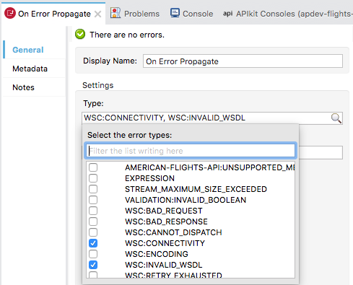Click the green no-errors checkmark icon

click(80, 34)
